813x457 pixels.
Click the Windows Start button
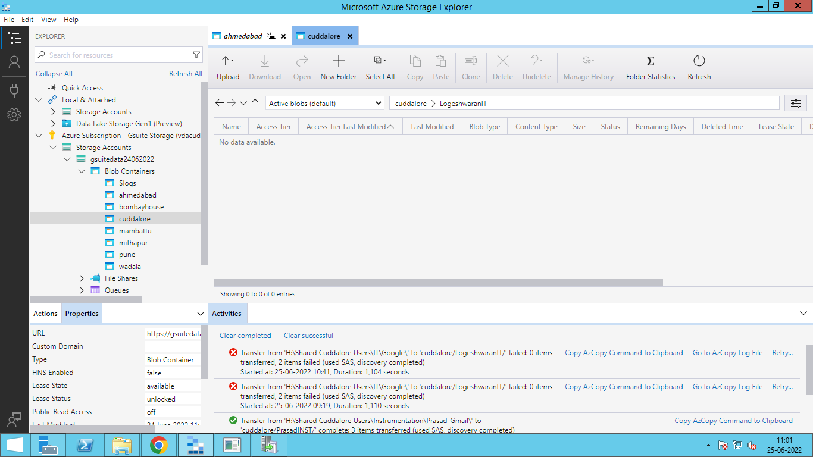tap(14, 445)
